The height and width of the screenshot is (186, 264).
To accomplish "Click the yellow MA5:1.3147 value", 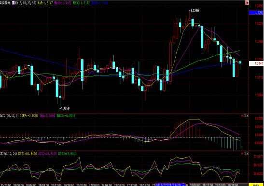I will (45, 3).
